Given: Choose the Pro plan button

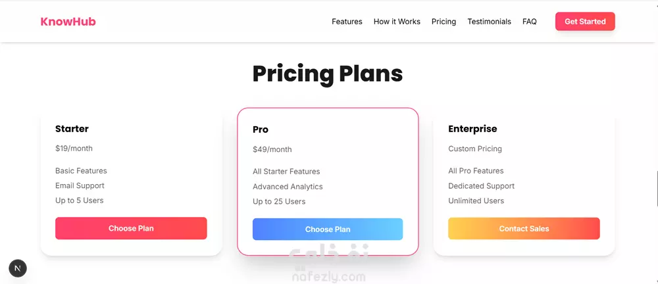Looking at the screenshot, I should 327,229.
